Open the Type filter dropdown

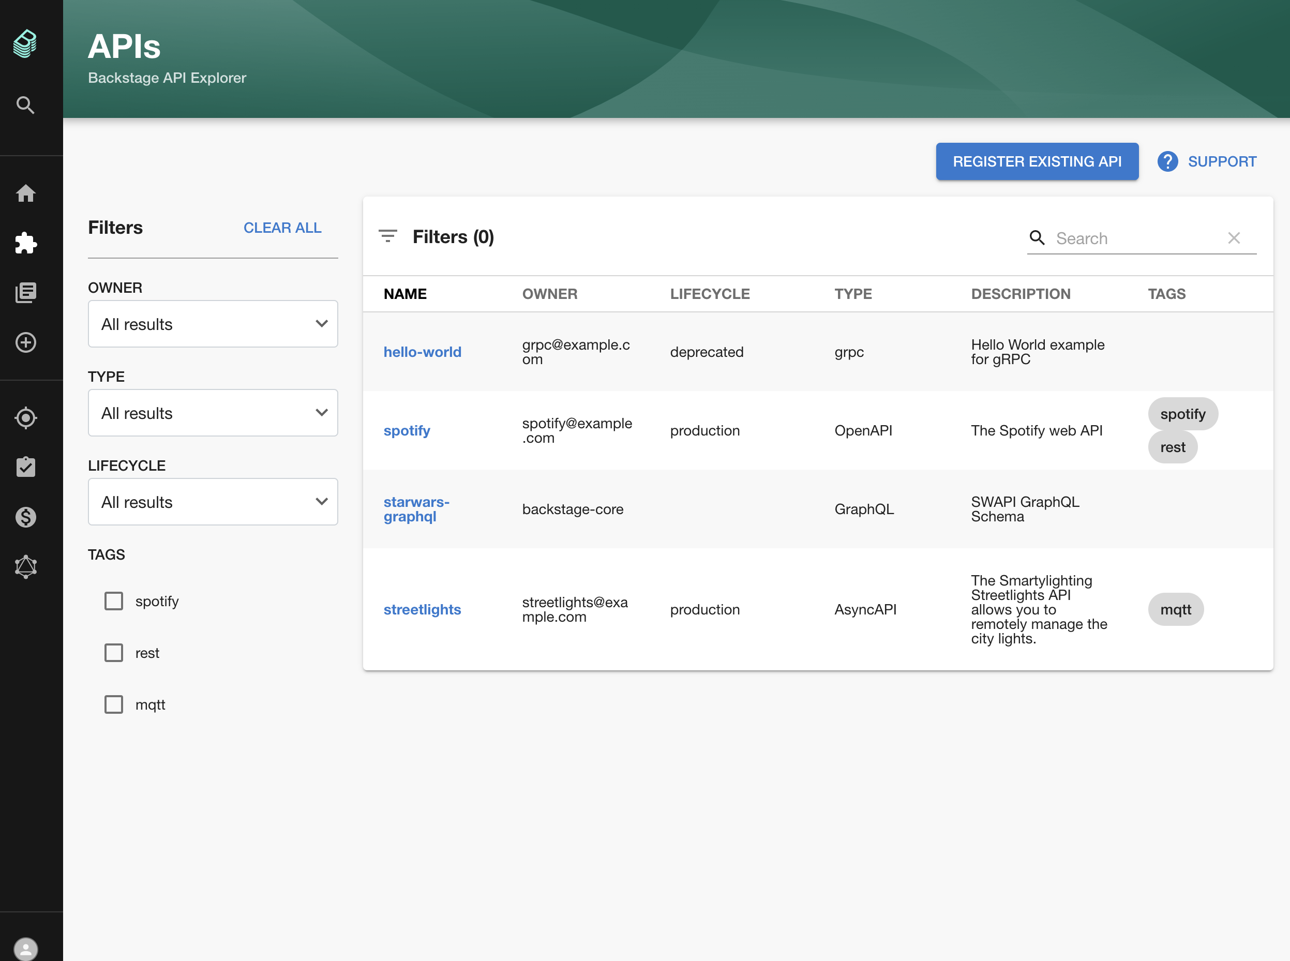[x=212, y=413]
